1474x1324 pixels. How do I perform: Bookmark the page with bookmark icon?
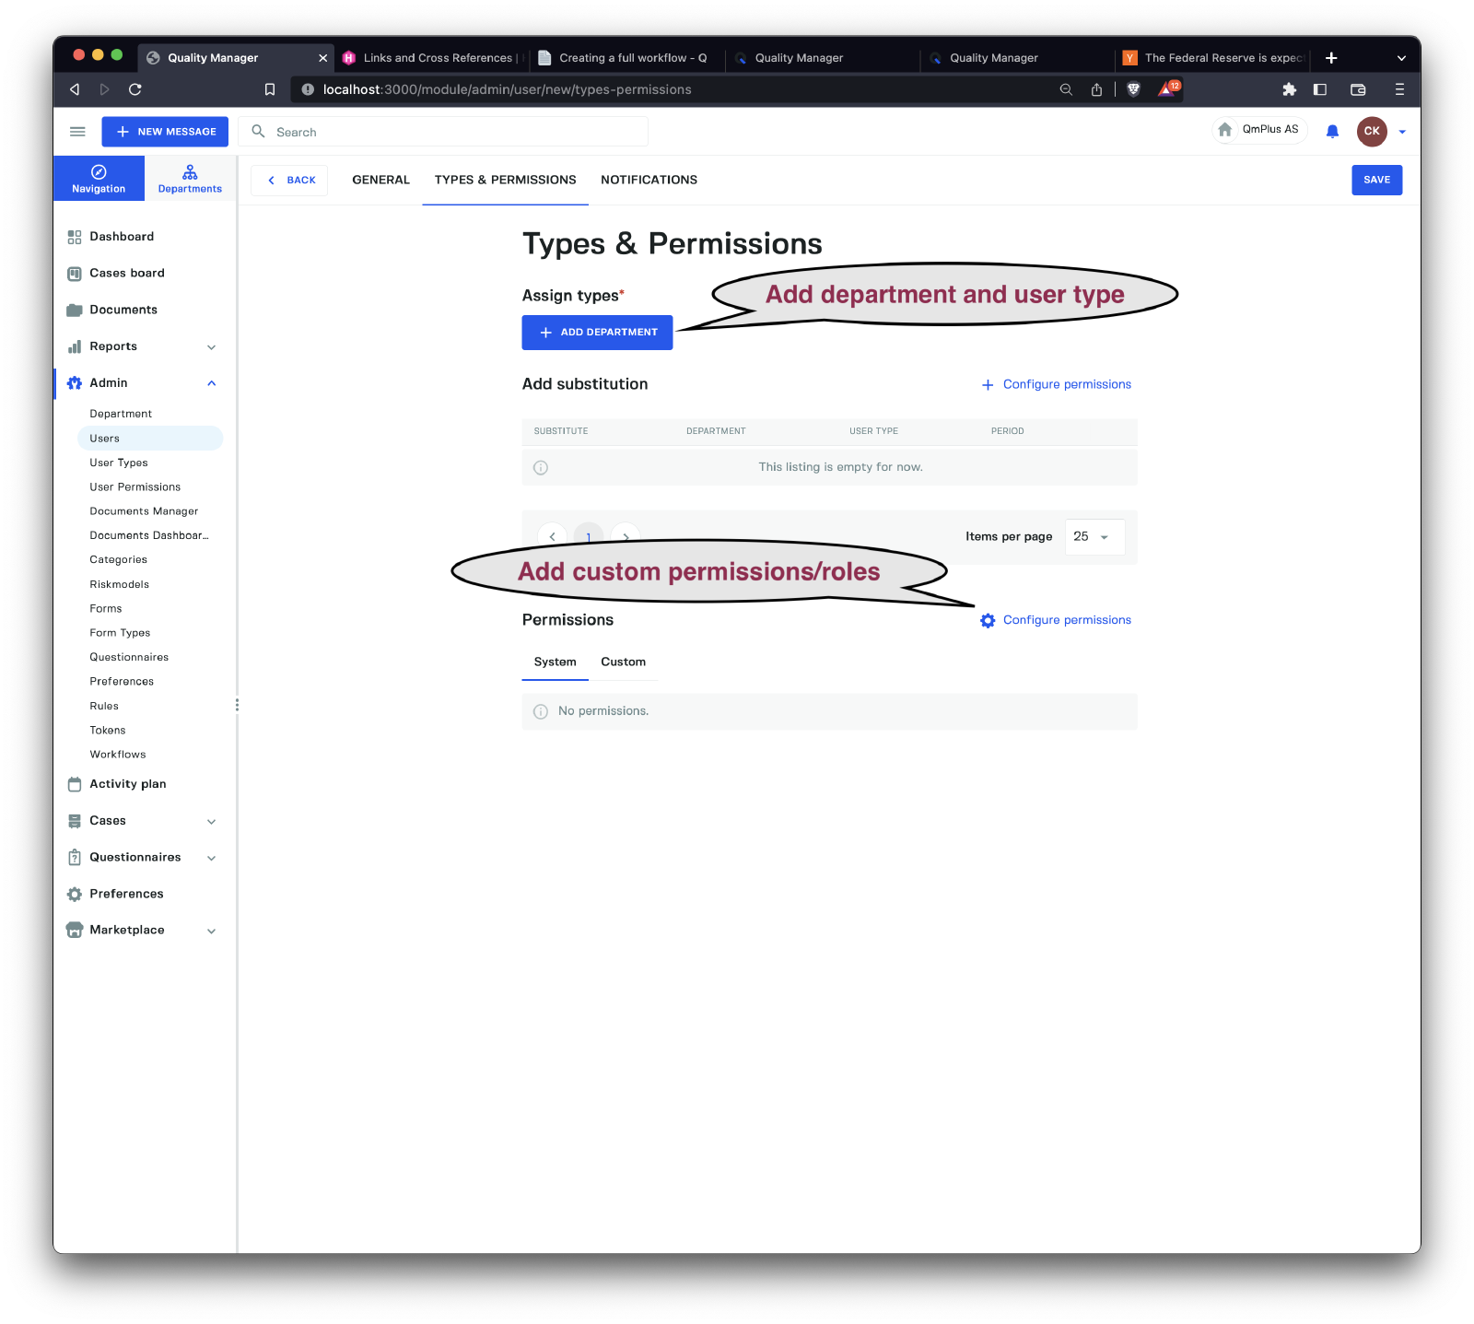(270, 89)
